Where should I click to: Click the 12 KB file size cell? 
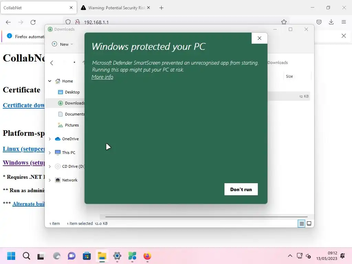[304, 96]
